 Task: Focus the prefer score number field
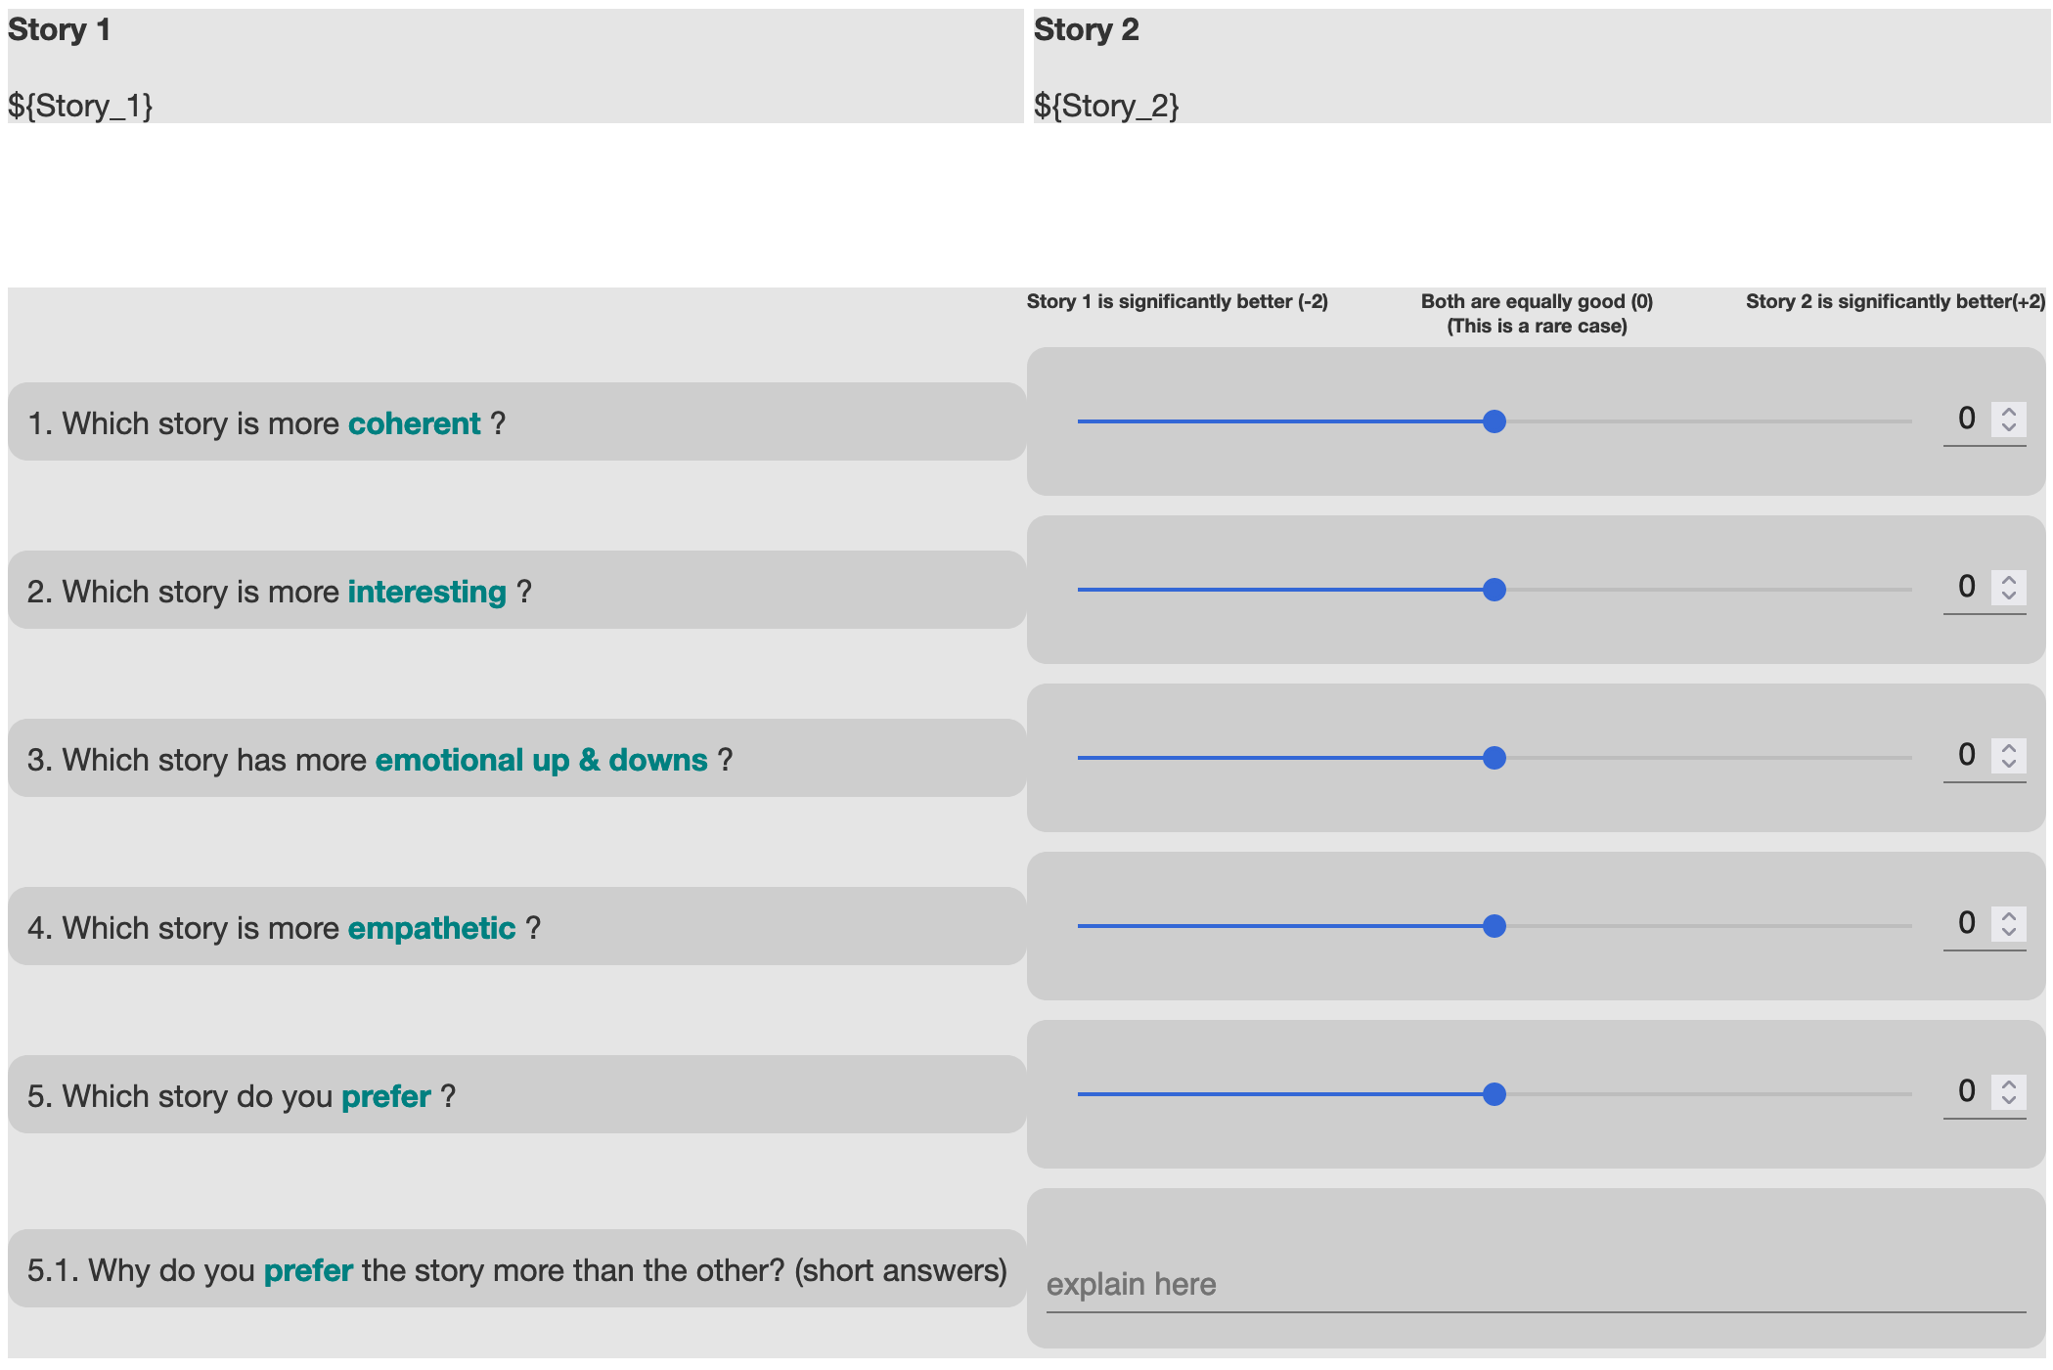tap(1966, 1092)
